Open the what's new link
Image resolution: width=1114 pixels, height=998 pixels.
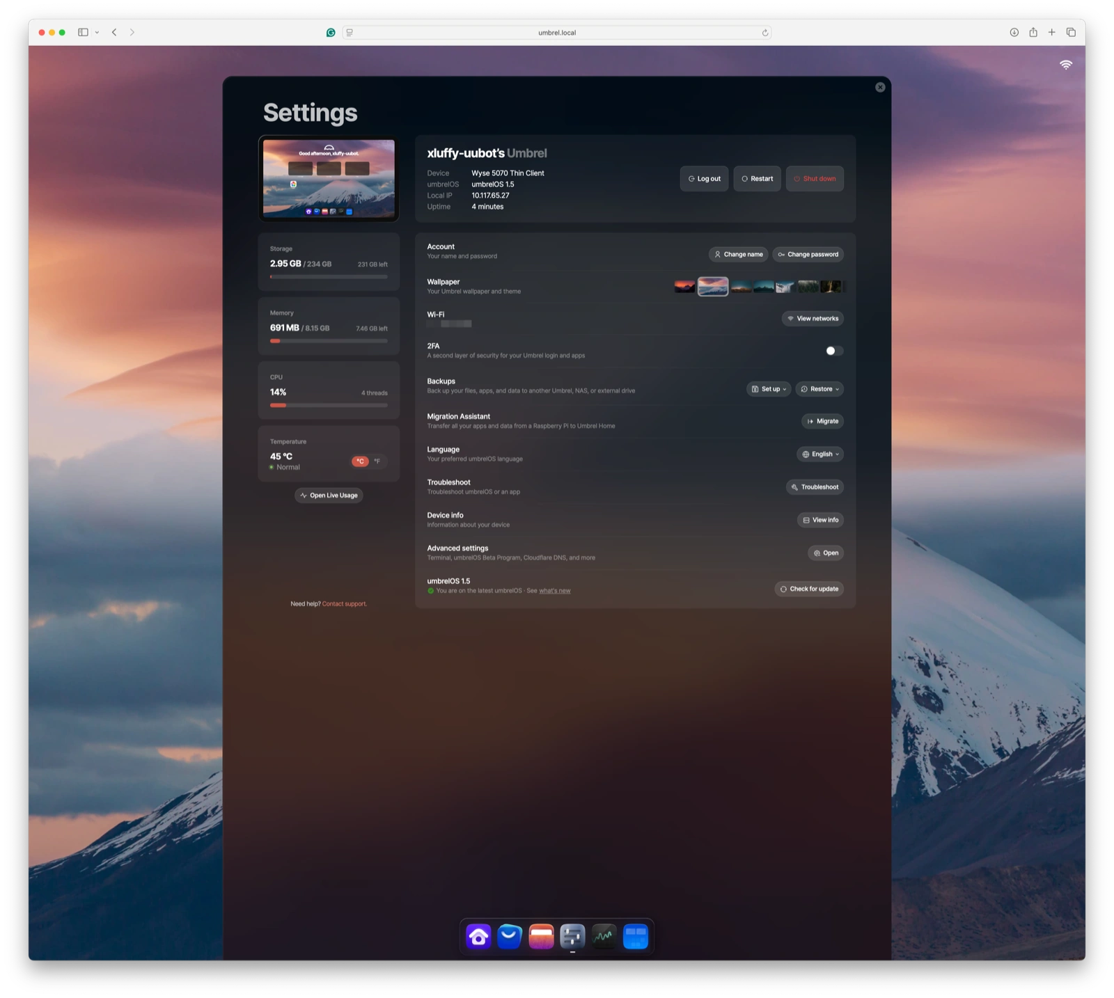555,591
